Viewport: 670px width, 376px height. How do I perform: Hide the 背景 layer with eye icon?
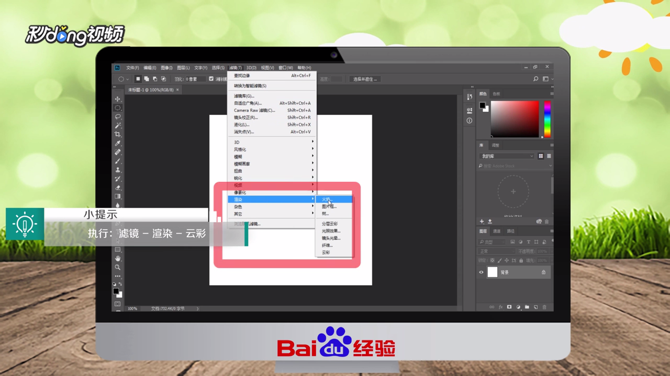click(482, 272)
